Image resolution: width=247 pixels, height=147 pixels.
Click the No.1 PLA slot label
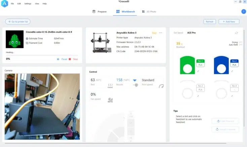click(x=200, y=63)
